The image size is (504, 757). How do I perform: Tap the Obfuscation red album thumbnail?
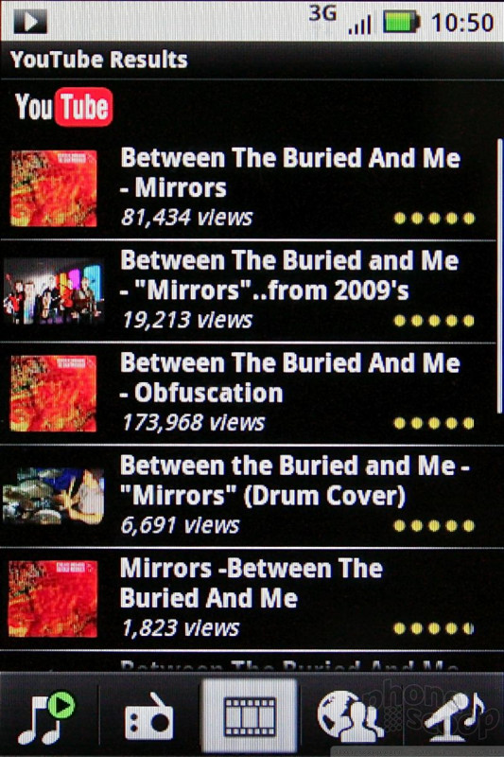click(53, 394)
